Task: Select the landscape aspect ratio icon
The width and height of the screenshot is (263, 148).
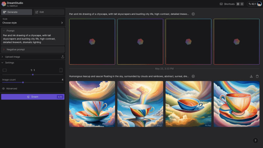Action: tap(5, 70)
